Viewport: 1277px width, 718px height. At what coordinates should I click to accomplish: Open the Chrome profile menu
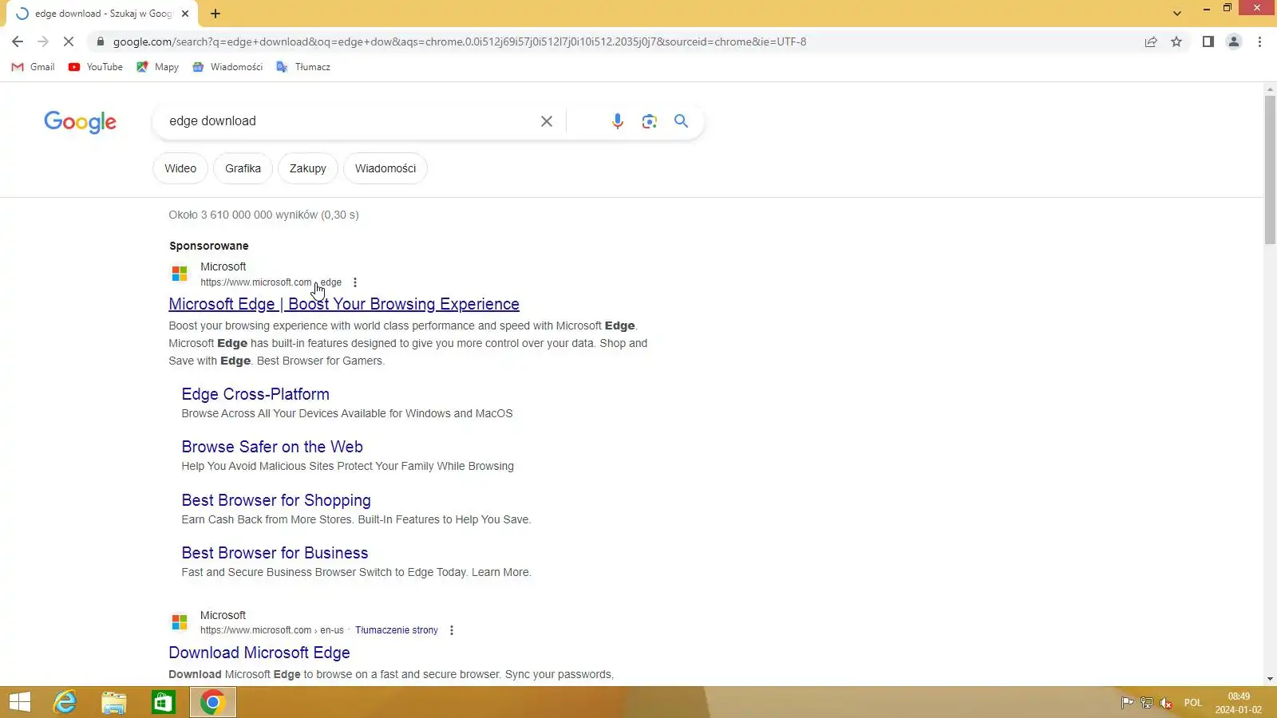pyautogui.click(x=1234, y=41)
